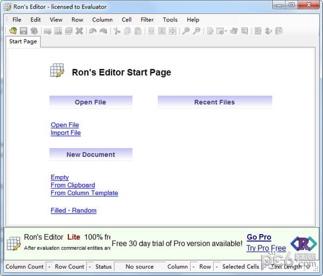
Task: Click the New Document section header
Action: (x=90, y=154)
